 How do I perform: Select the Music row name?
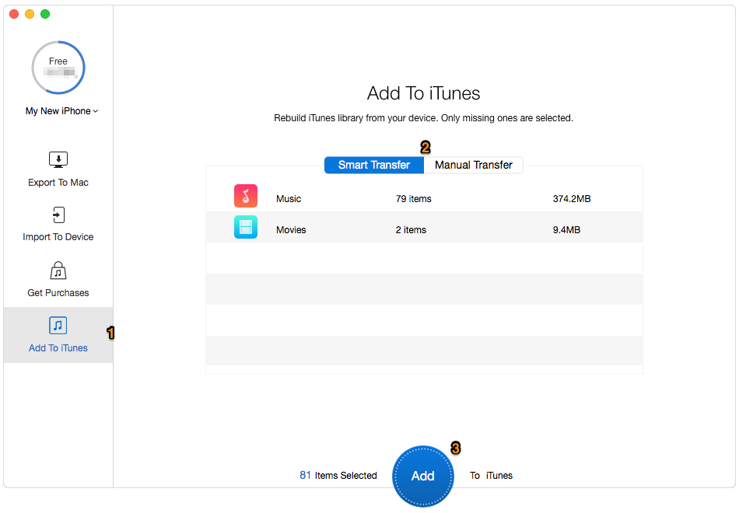click(x=289, y=199)
